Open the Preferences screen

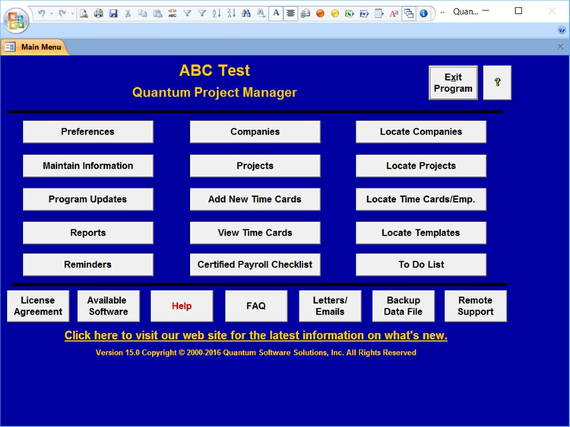point(87,131)
